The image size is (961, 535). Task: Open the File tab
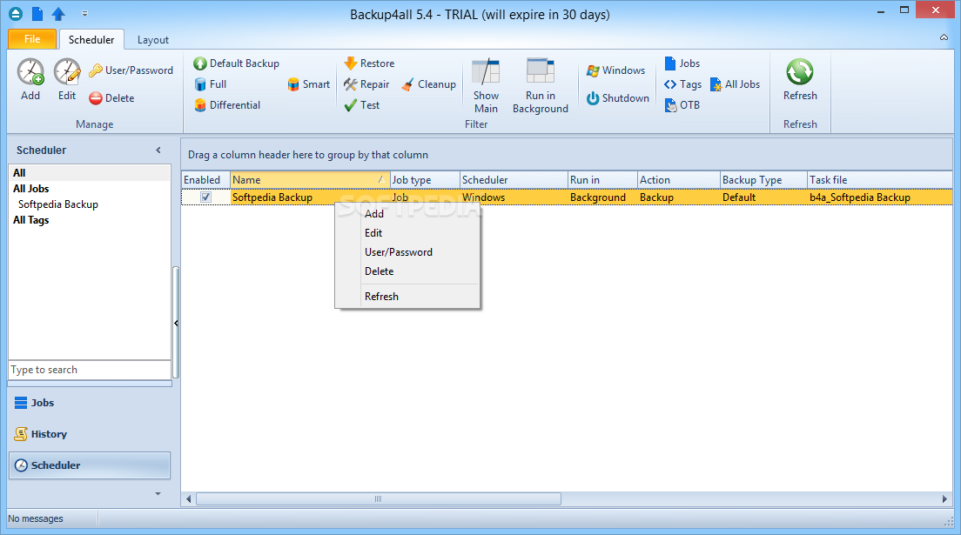[x=32, y=39]
